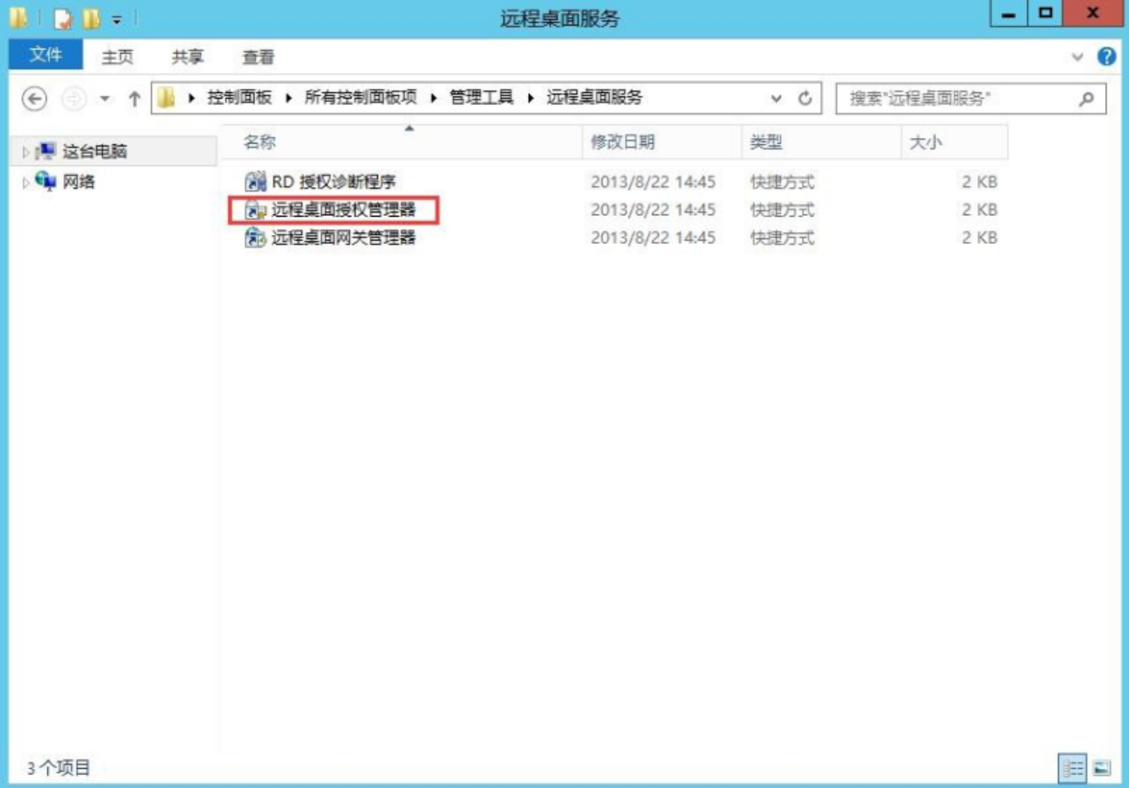This screenshot has height=788, width=1129.
Task: Click the 这台电脑 computer icon
Action: point(46,151)
